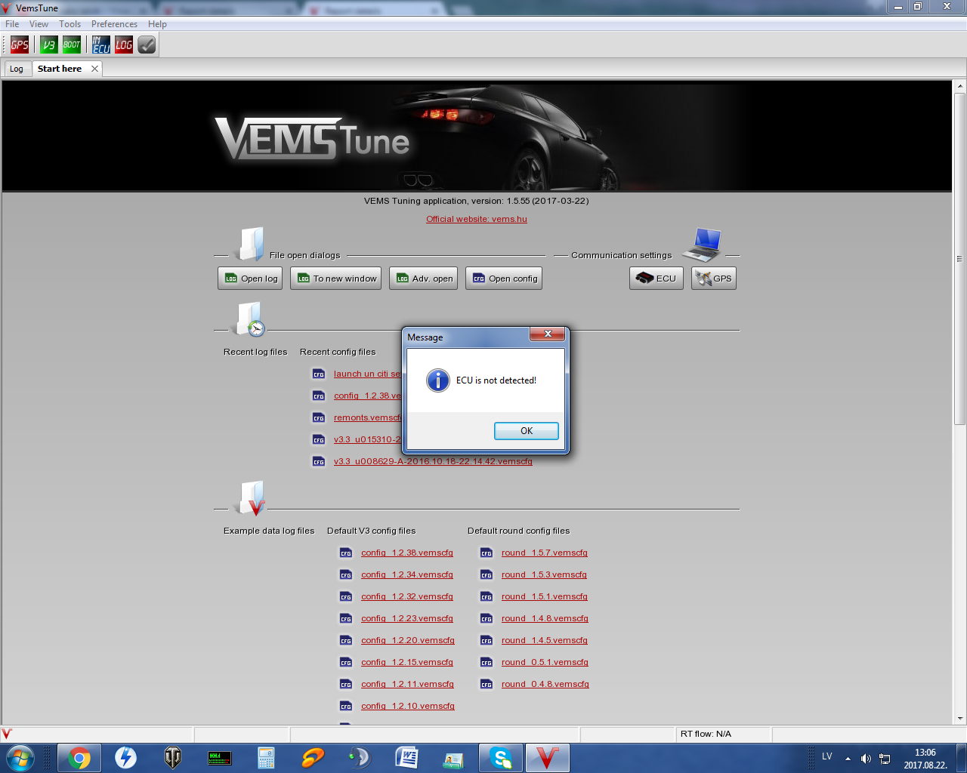Image resolution: width=967 pixels, height=773 pixels.
Task: Click the BOOT toolbar icon
Action: pyautogui.click(x=72, y=45)
